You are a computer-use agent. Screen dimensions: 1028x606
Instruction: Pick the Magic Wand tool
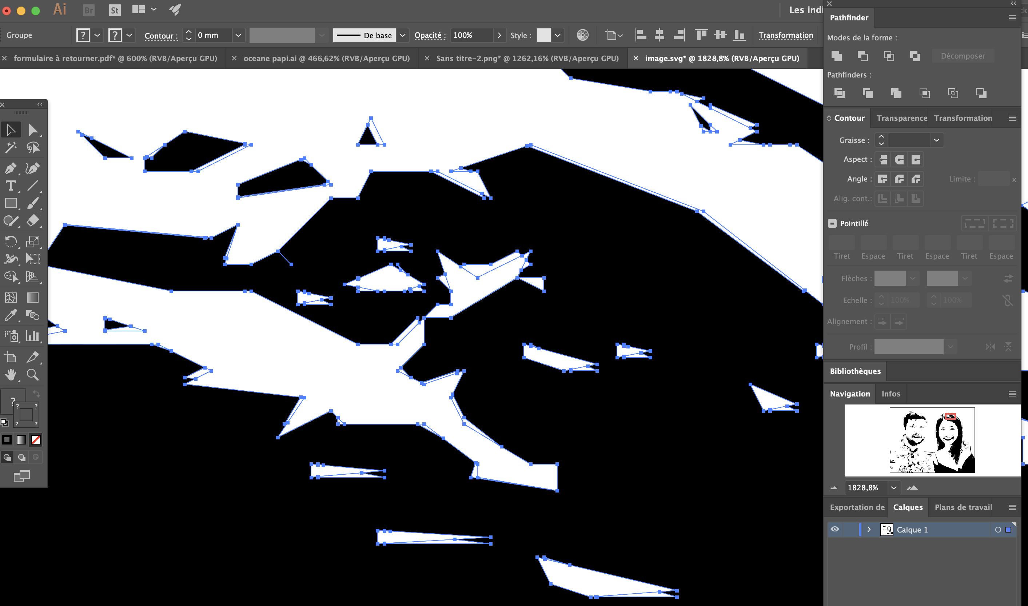11,147
